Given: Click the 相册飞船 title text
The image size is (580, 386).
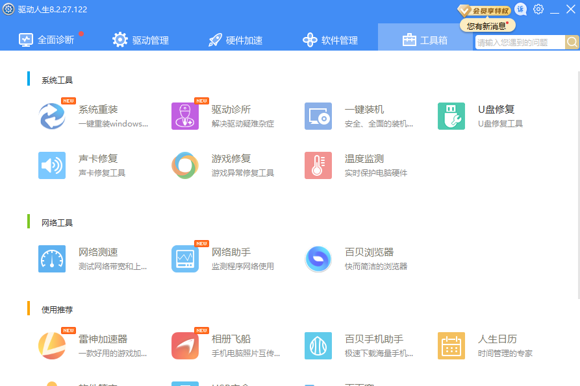Looking at the screenshot, I should [231, 339].
